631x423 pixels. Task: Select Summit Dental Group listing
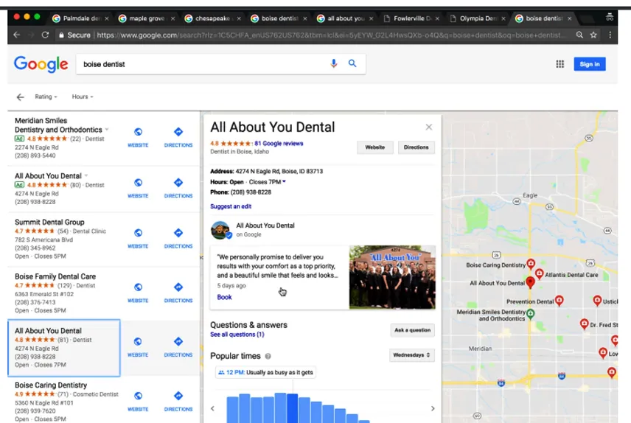pyautogui.click(x=63, y=239)
